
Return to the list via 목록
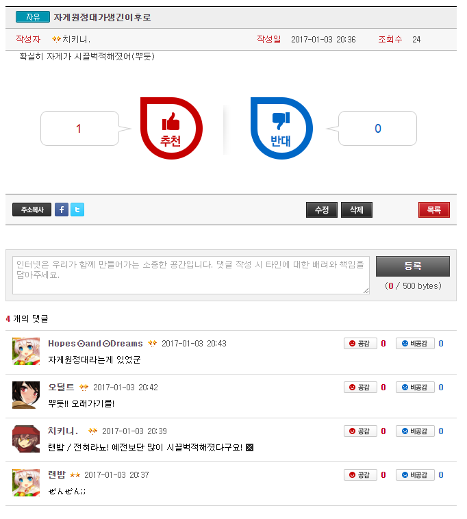pyautogui.click(x=434, y=210)
